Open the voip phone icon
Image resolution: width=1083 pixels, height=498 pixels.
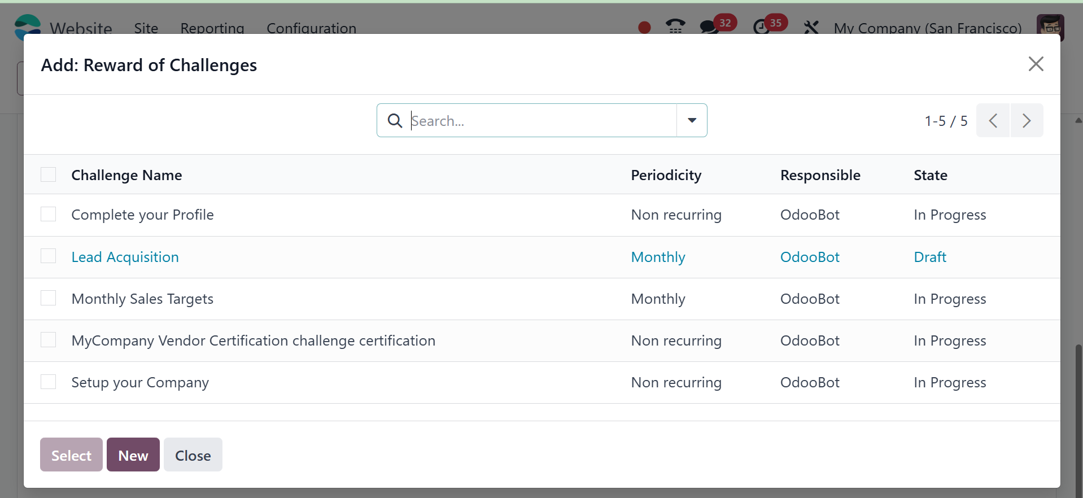tap(675, 26)
